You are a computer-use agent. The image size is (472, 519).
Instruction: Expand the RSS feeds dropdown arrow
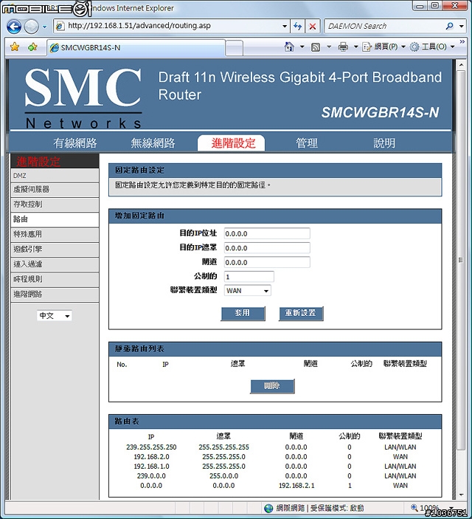(x=329, y=47)
